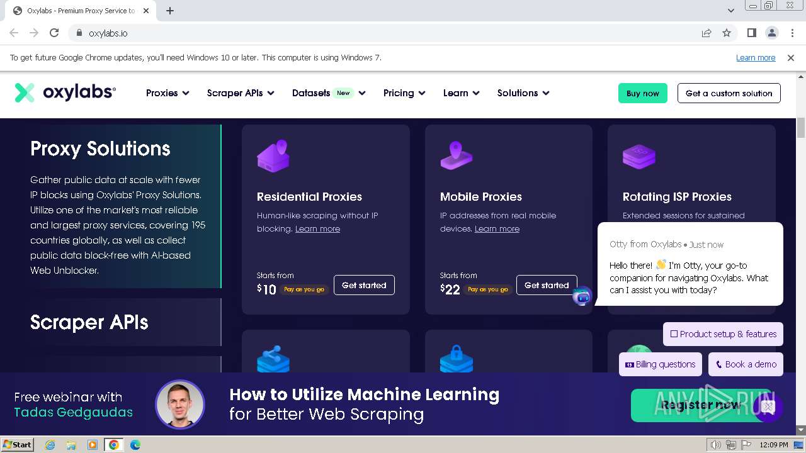The image size is (806, 453).
Task: Select Book a demo chat option
Action: pos(746,364)
